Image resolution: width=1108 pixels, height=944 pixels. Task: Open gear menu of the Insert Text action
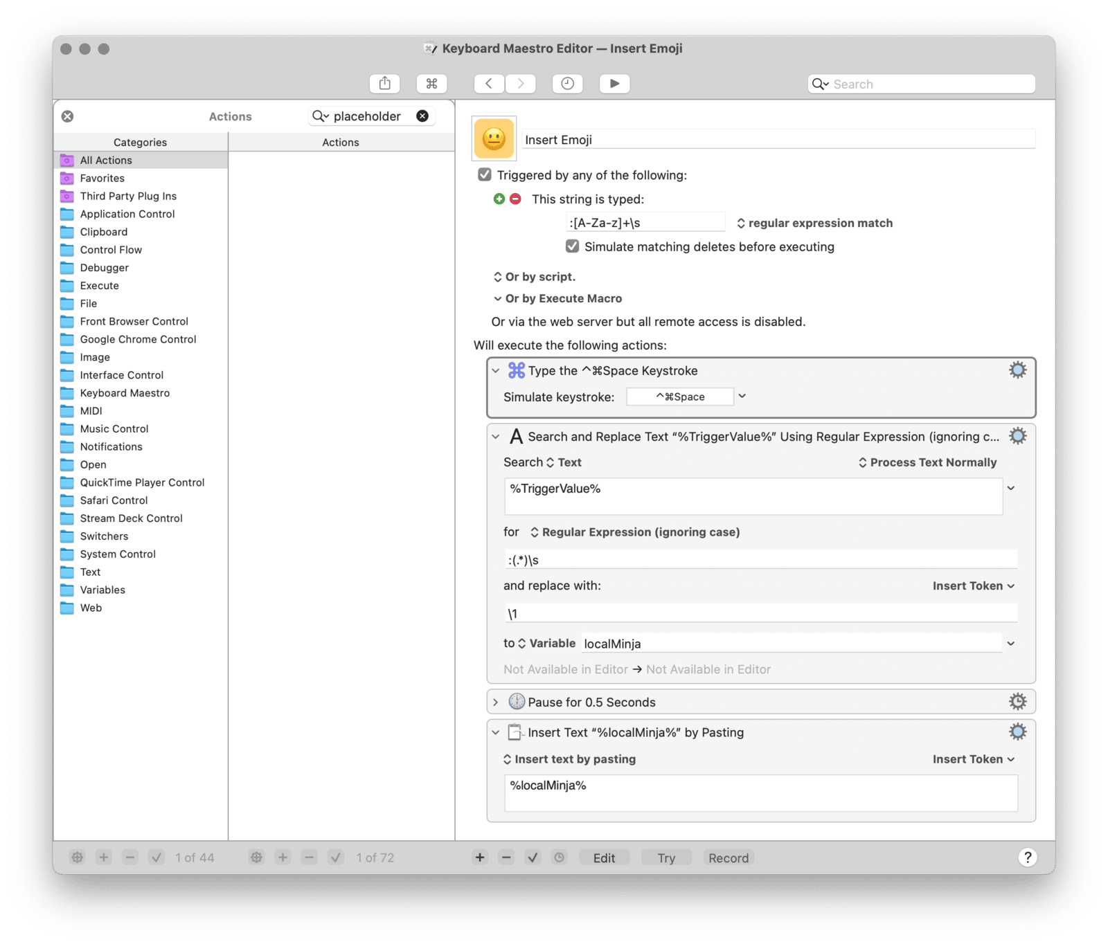[x=1017, y=732]
